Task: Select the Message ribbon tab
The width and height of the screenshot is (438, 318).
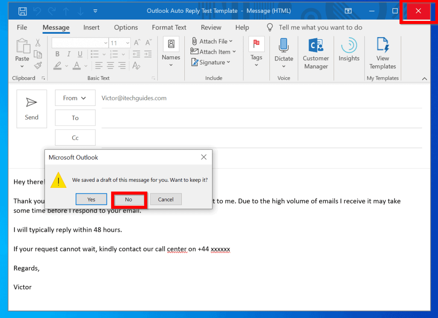Action: click(x=56, y=27)
